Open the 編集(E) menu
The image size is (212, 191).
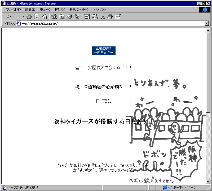coord(30,10)
